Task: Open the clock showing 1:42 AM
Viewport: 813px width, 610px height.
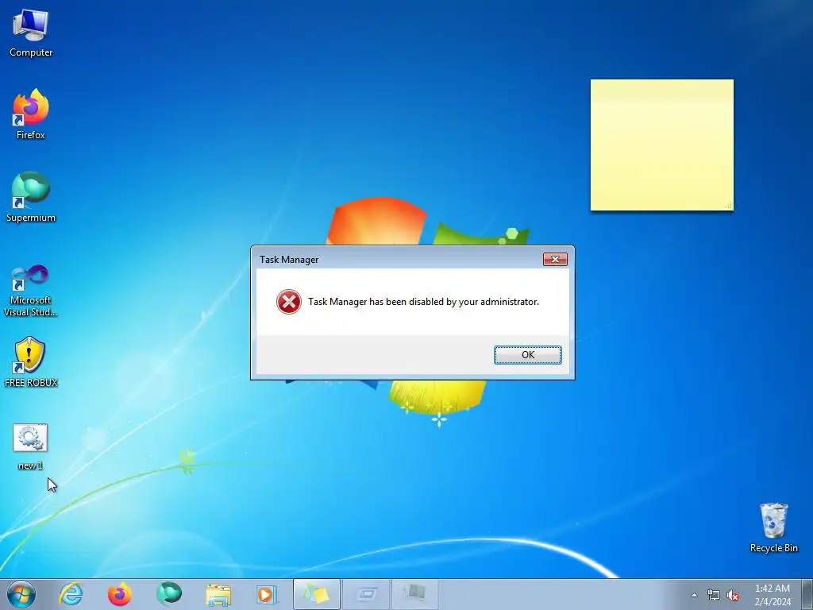Action: point(773,595)
